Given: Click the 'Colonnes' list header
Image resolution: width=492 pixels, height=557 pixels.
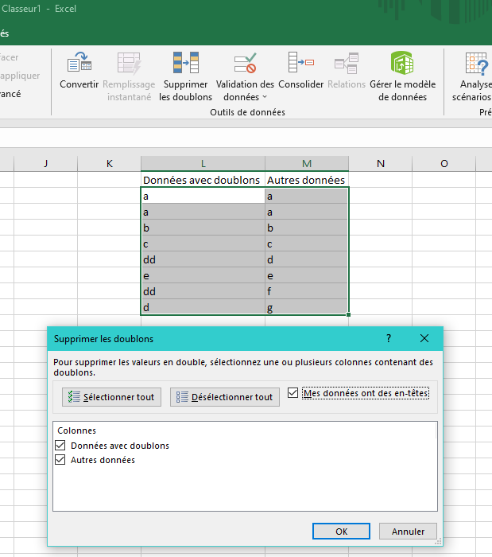Looking at the screenshot, I should [x=76, y=430].
